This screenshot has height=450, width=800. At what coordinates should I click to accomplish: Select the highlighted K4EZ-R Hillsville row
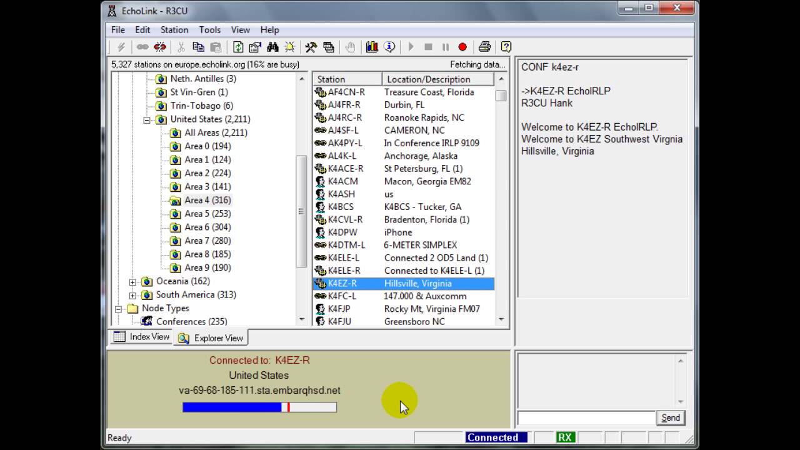pos(404,284)
